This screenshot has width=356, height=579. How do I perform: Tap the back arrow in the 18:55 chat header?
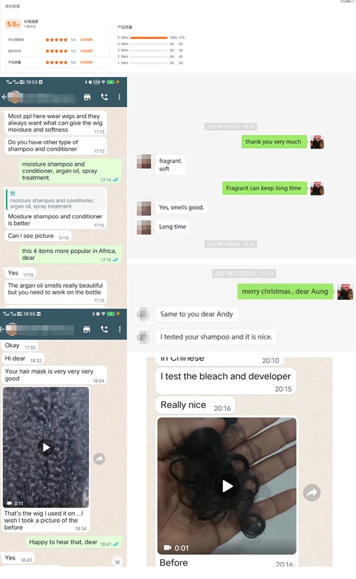point(3,329)
